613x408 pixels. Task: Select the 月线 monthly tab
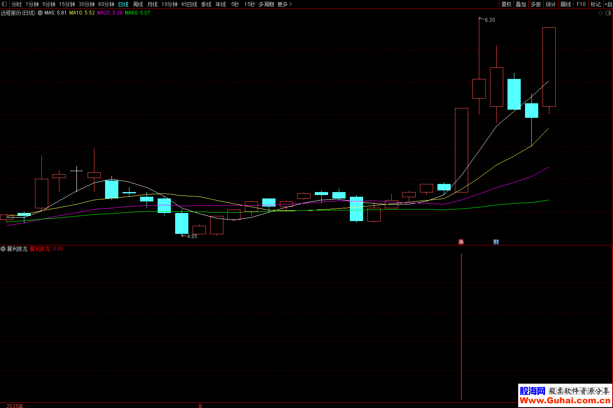coord(153,4)
